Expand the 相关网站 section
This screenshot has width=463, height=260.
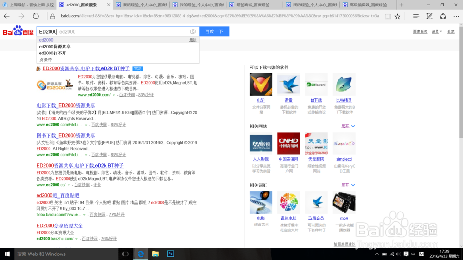(x=348, y=127)
